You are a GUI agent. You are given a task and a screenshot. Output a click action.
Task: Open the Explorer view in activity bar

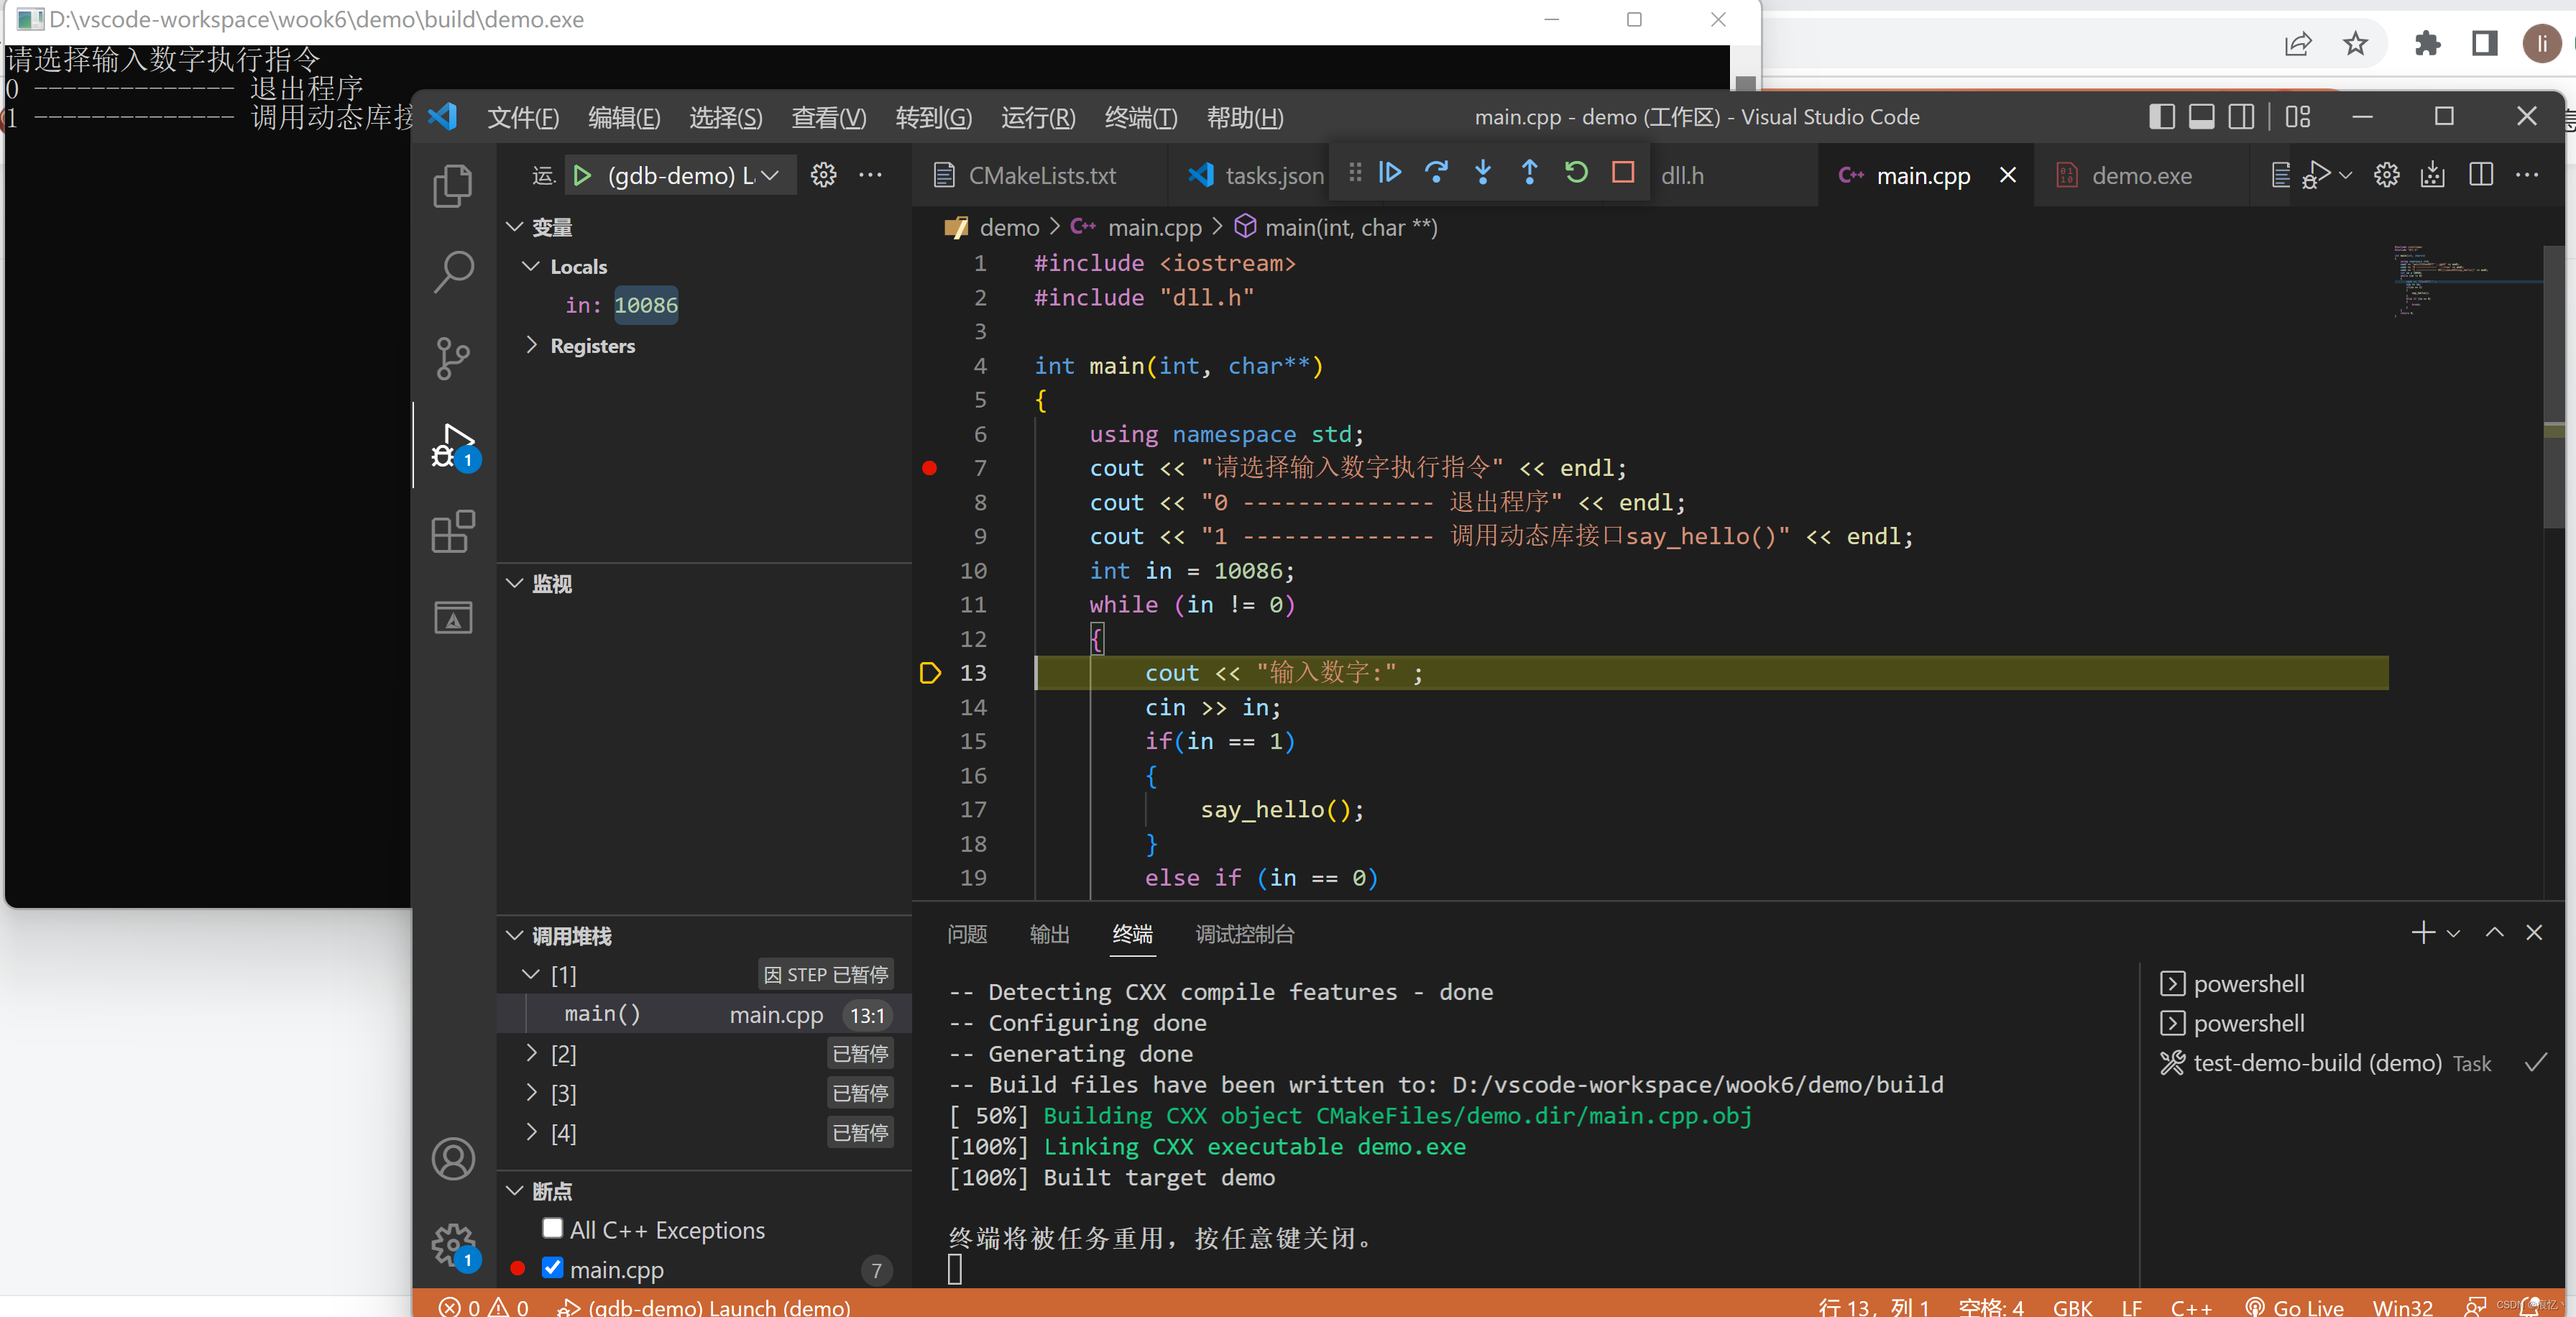pos(453,186)
